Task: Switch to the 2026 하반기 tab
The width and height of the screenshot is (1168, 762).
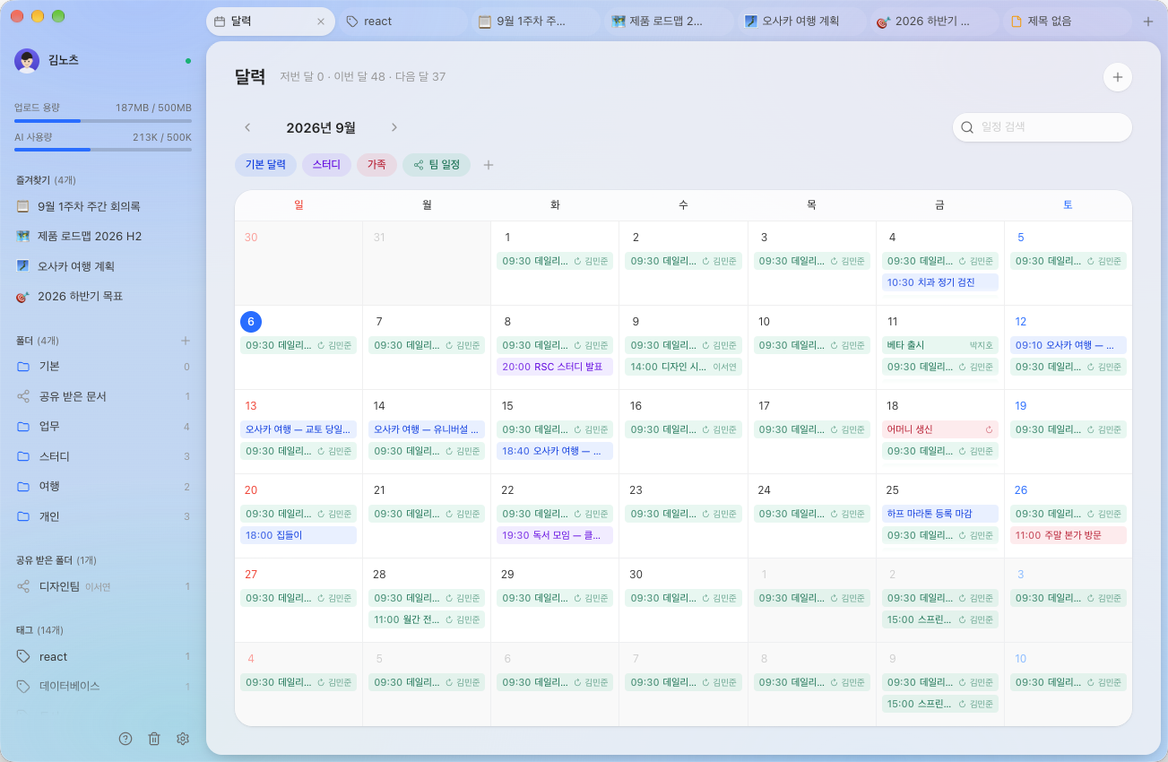Action: tap(935, 22)
